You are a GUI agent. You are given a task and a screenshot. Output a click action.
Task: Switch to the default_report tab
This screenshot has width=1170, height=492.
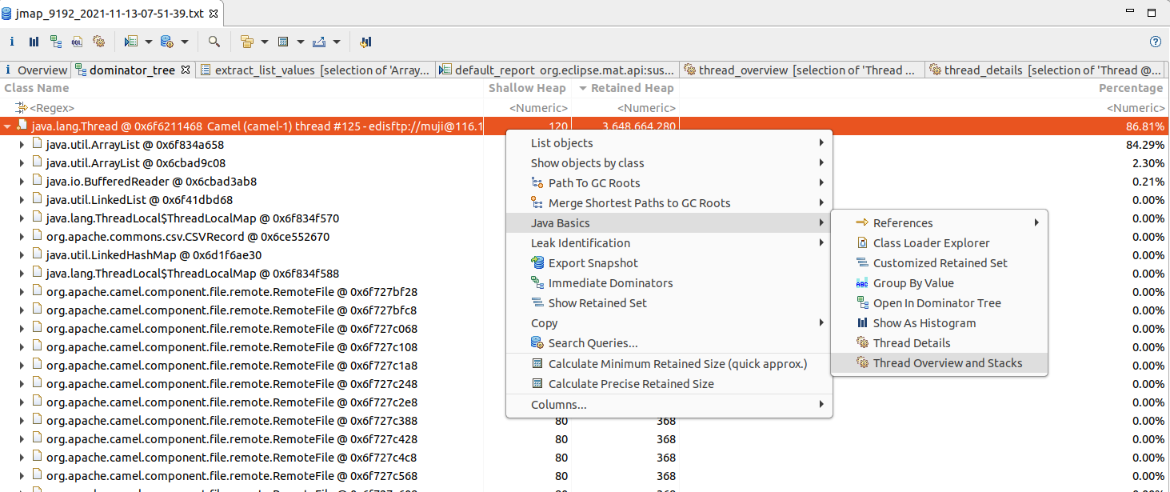(x=558, y=70)
